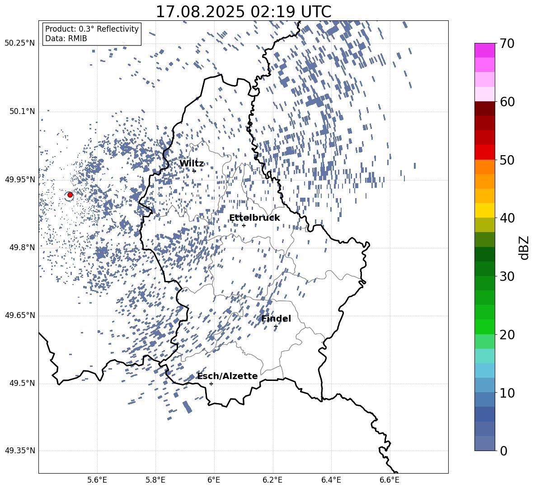Viewport: 535px width, 489px height.
Task: Click the latitude label 50.1°N
Action: coord(22,111)
